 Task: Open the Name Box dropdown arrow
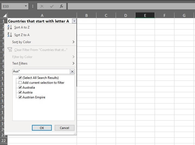pos(26,6)
